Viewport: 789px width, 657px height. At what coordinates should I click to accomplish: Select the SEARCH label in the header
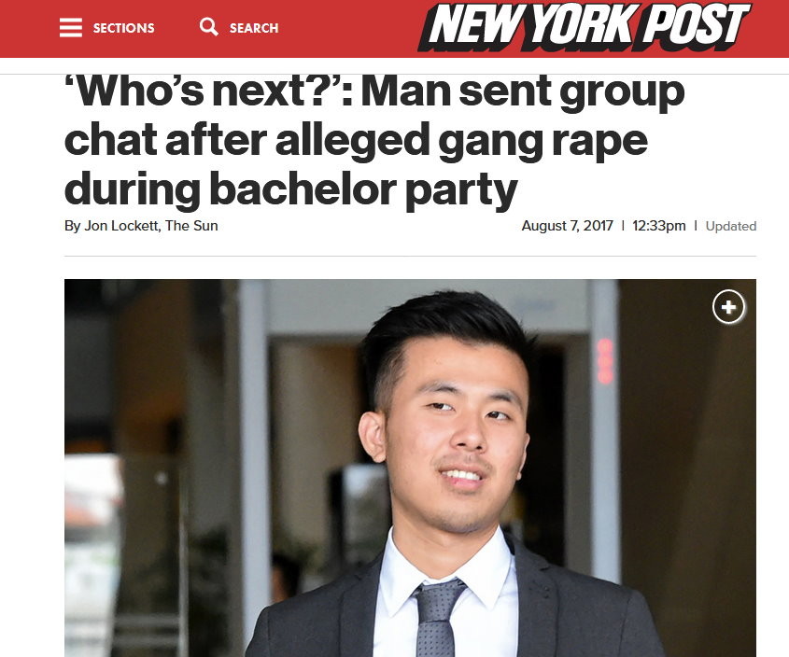254,28
